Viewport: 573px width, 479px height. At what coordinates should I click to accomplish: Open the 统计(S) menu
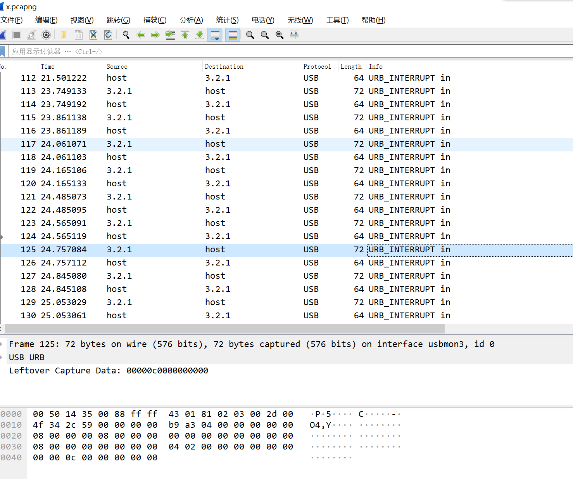(227, 20)
